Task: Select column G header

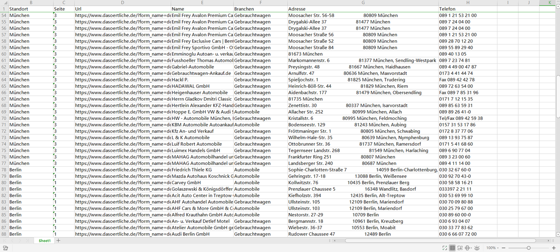Action: (x=363, y=3)
